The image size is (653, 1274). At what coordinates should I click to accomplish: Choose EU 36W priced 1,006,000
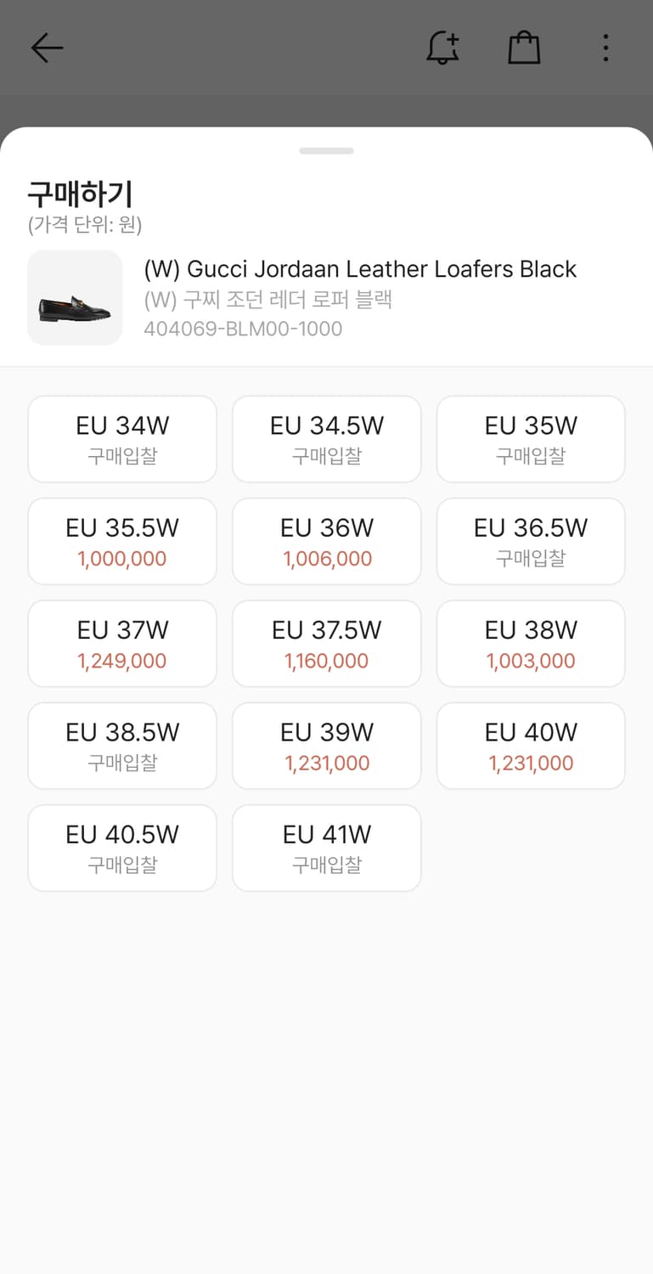pos(327,541)
